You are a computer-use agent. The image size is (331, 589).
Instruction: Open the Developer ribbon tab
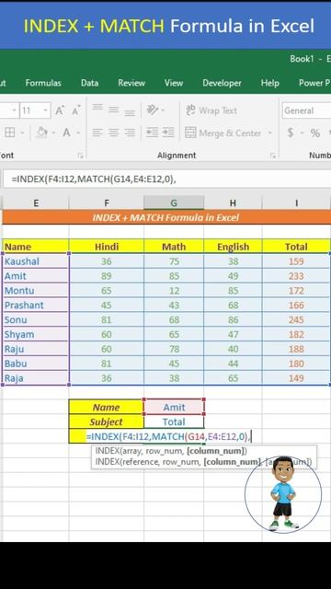point(222,83)
